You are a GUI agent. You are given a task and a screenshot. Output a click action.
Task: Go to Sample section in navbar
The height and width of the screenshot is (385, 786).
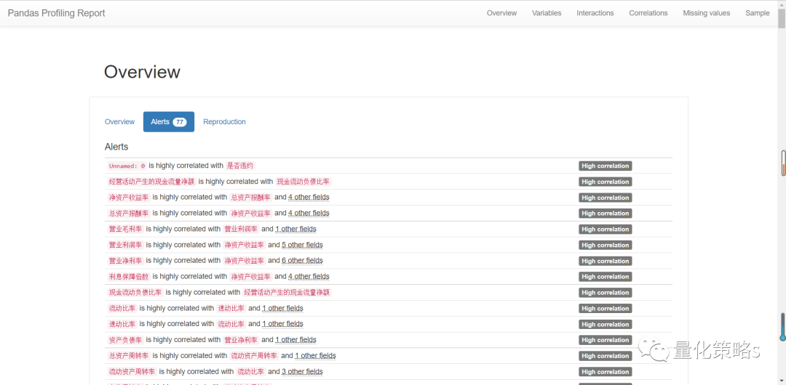(x=758, y=13)
